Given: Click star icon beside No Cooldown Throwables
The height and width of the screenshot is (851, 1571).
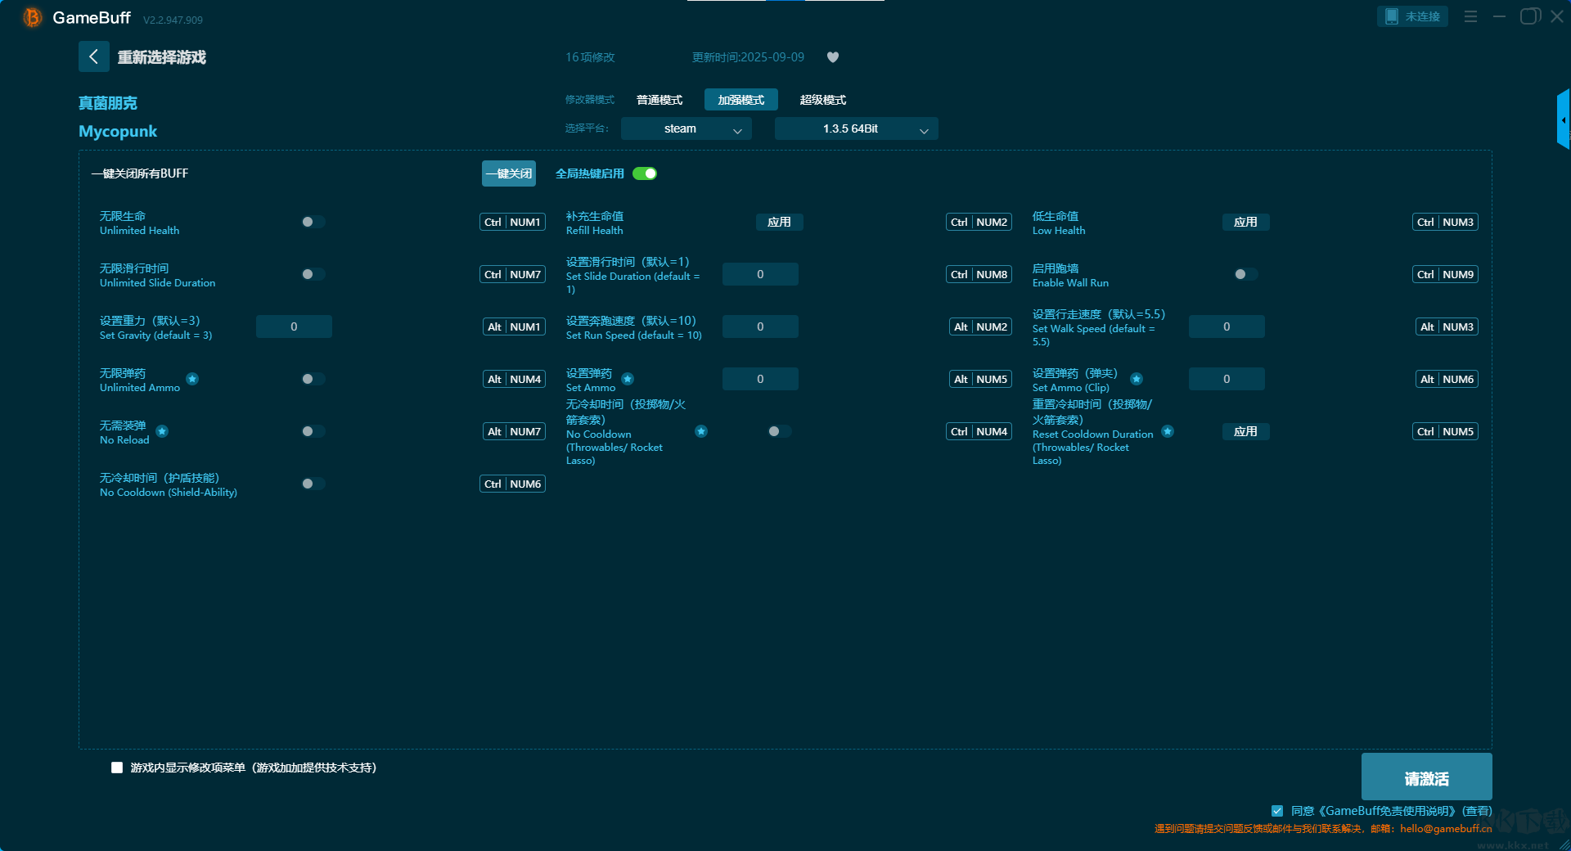Looking at the screenshot, I should point(701,431).
